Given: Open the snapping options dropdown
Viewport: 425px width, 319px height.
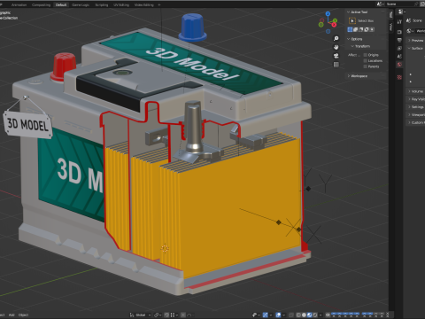Looking at the screenshot, I should pos(174,315).
